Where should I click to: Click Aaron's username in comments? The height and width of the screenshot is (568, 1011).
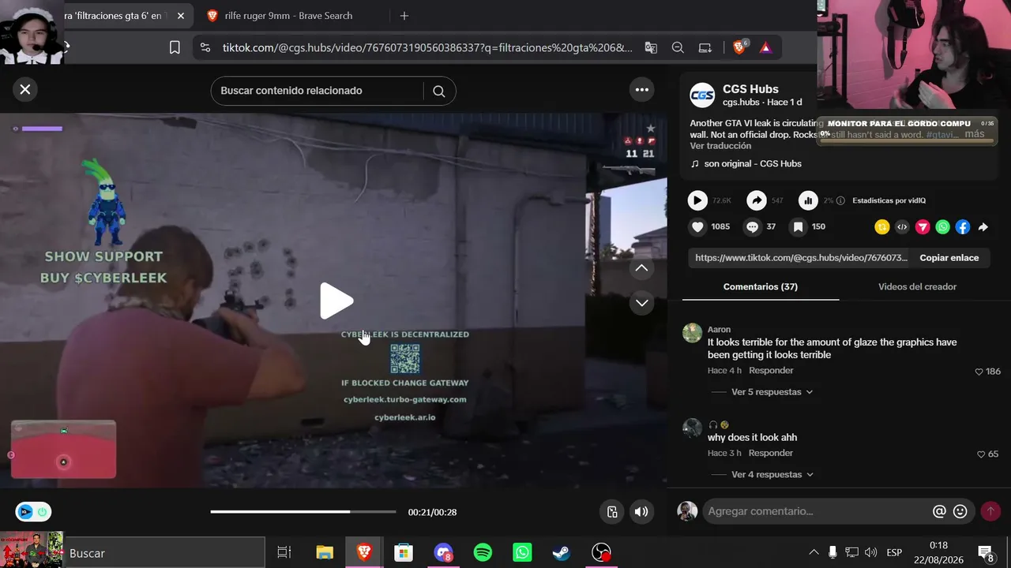coord(719,330)
